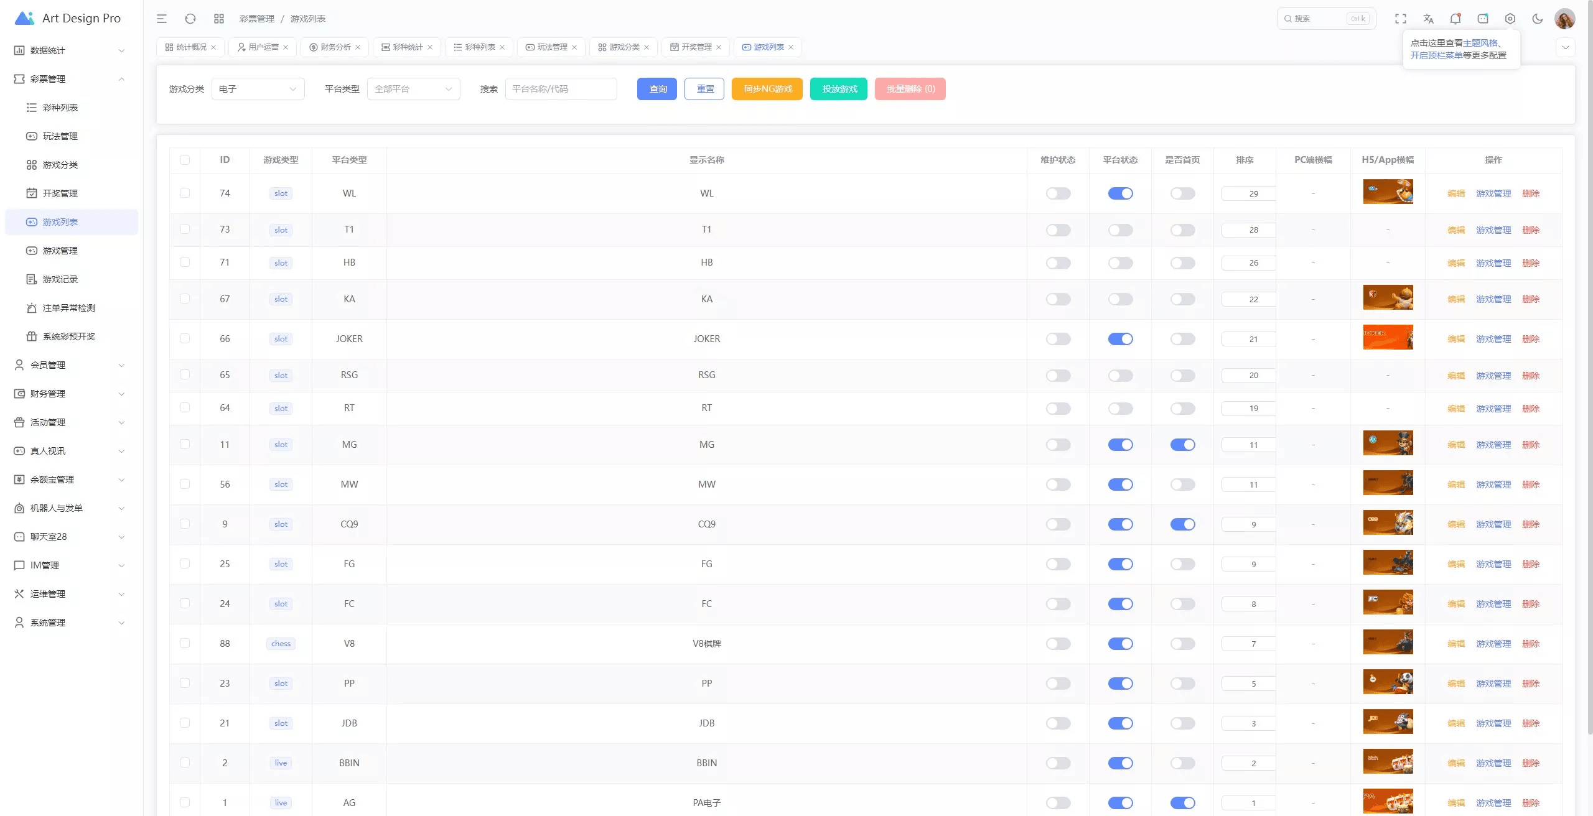Open the 平台类型 dropdown showing 全部平台
1593x816 pixels.
pos(413,89)
